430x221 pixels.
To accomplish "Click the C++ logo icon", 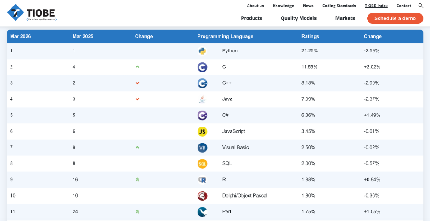I will click(203, 83).
